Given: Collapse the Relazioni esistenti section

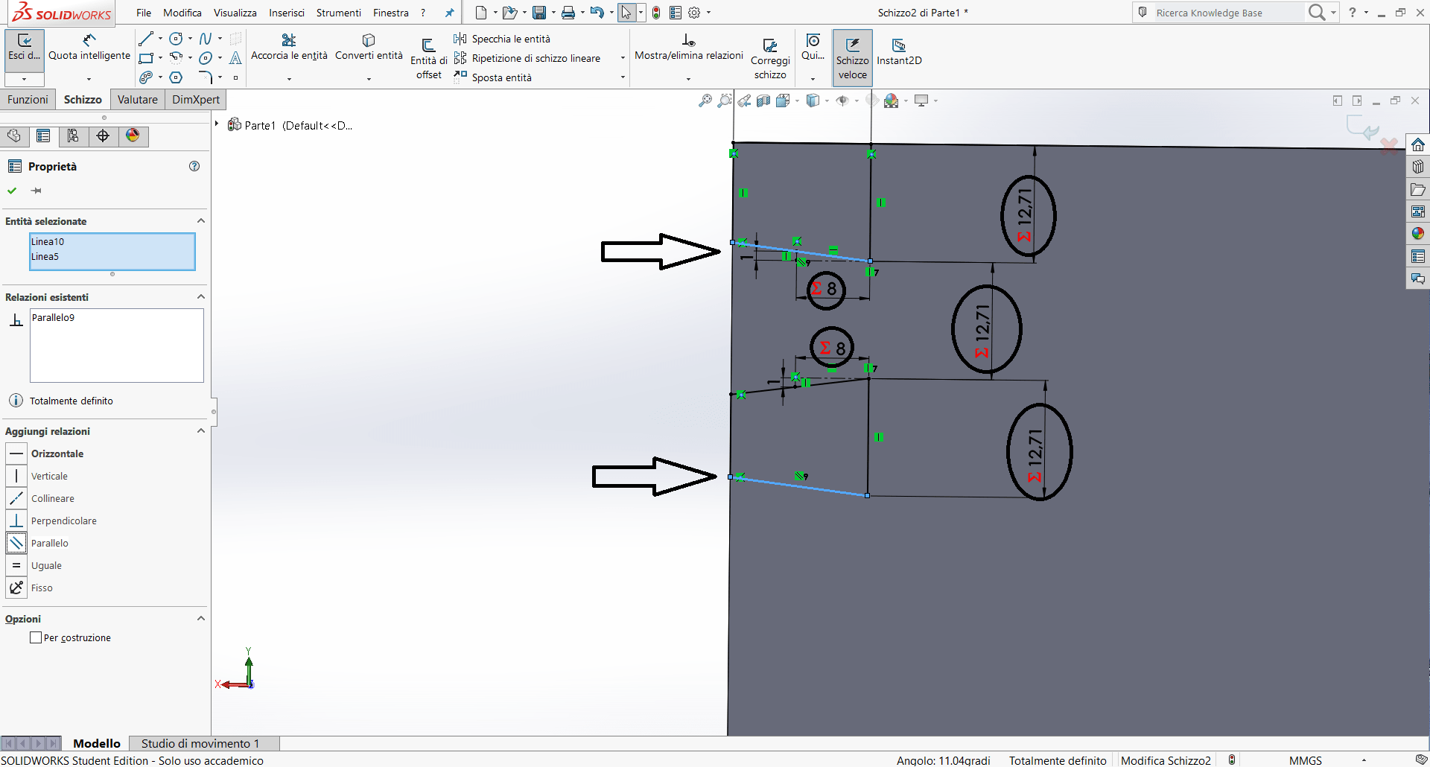Looking at the screenshot, I should tap(200, 296).
